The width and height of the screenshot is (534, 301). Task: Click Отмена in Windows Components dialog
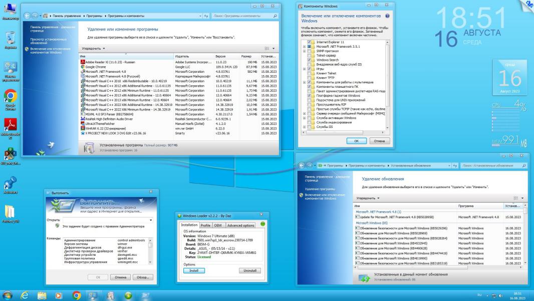click(x=379, y=141)
